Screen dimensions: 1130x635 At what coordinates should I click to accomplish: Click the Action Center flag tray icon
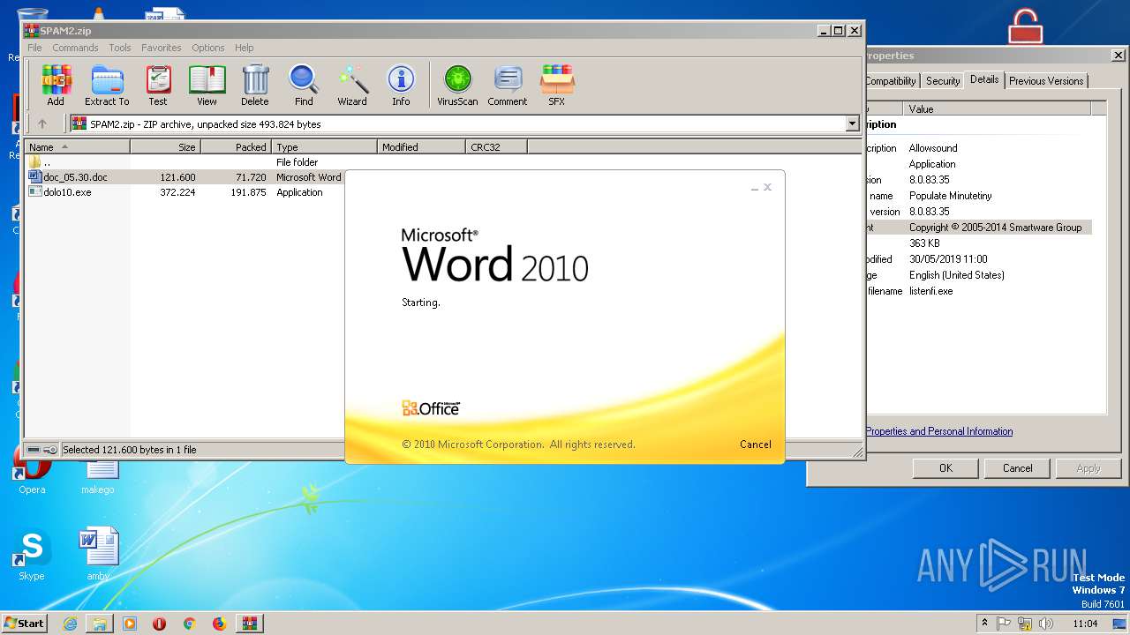pyautogui.click(x=1004, y=624)
